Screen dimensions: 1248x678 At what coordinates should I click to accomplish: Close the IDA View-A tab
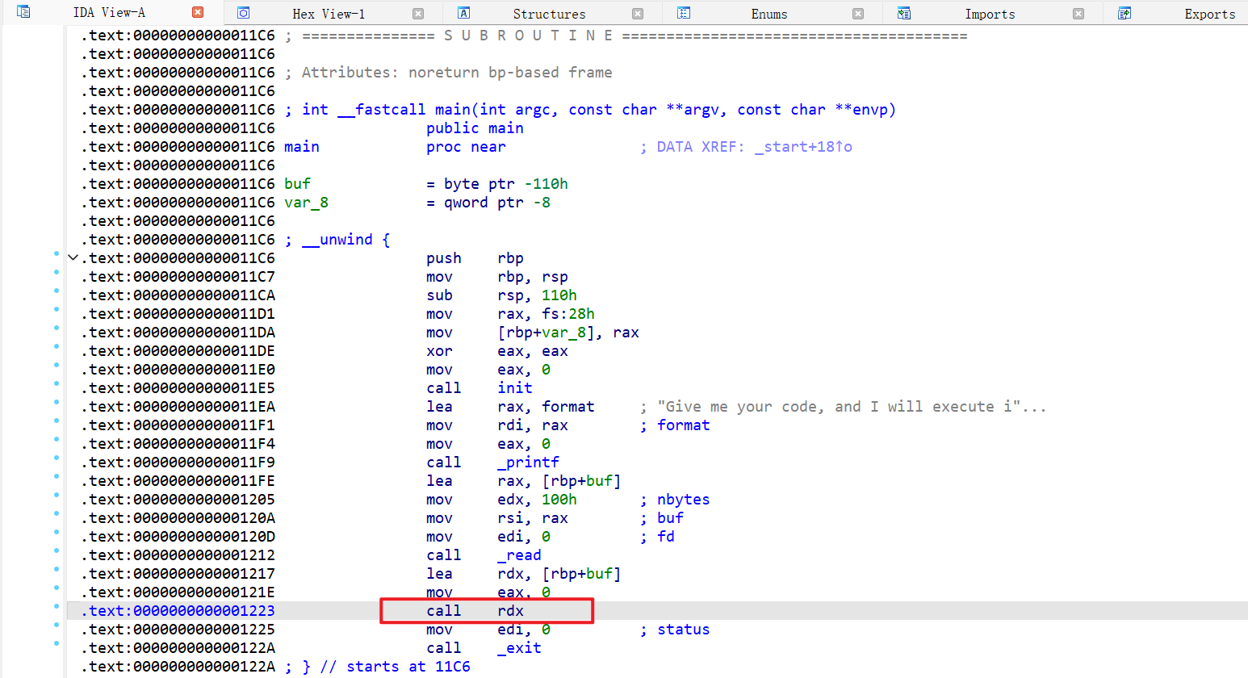pos(198,12)
